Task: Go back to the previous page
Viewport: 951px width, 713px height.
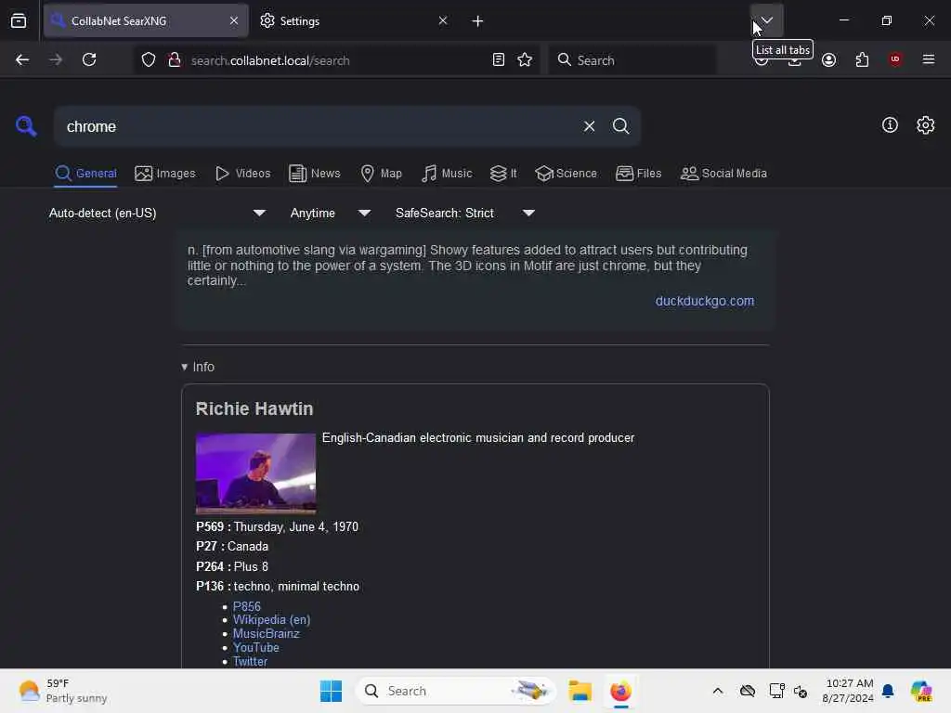Action: pyautogui.click(x=22, y=59)
